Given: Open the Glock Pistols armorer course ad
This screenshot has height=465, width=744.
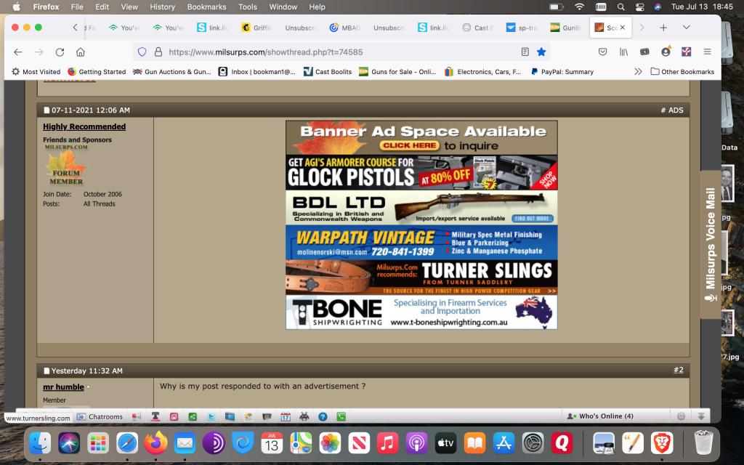Looking at the screenshot, I should pos(421,173).
